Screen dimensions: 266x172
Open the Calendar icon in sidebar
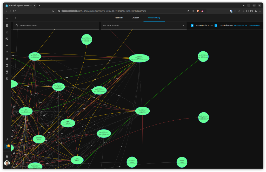click(x=7, y=65)
